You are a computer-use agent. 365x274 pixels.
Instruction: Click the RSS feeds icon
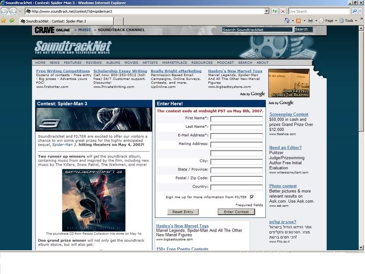pos(298,21)
